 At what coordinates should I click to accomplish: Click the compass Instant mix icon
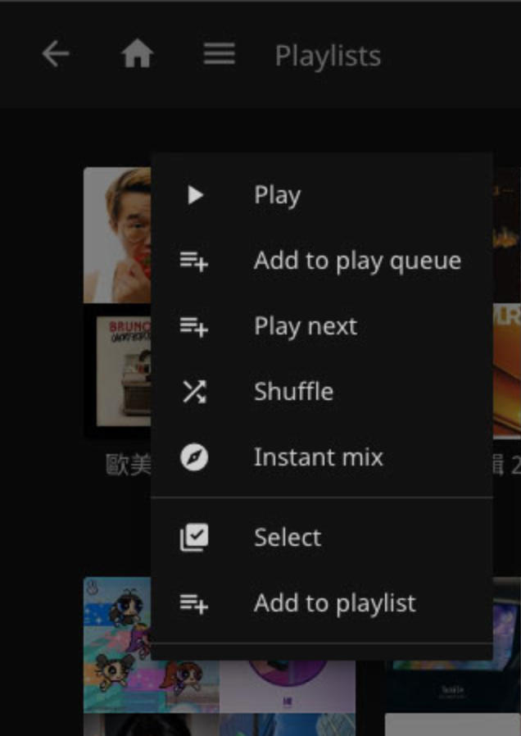[x=194, y=457]
